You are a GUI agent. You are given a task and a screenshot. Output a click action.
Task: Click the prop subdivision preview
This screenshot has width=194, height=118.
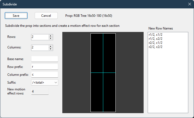click(x=103, y=73)
